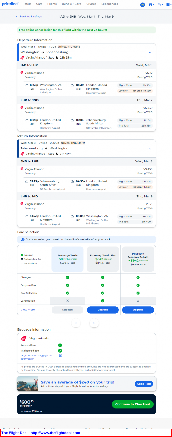The height and width of the screenshot is (437, 172).
Task: Open the Flights menu item
Action: tap(52, 4)
